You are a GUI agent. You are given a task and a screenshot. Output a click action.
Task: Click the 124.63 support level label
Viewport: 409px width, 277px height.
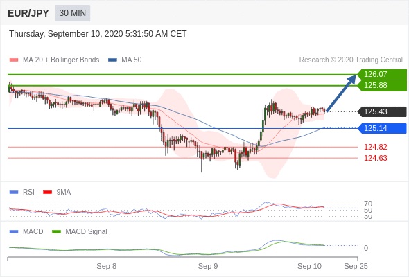tap(375, 158)
